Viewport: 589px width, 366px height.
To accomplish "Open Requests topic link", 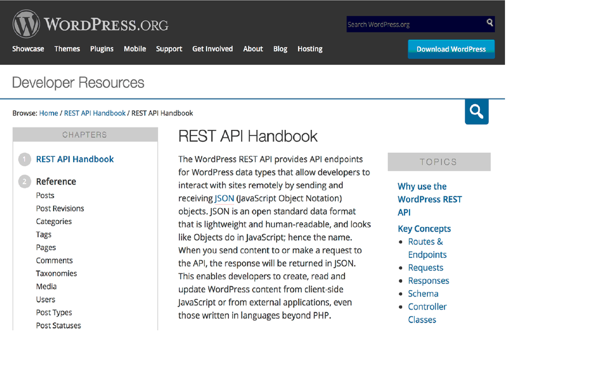I will [x=426, y=268].
